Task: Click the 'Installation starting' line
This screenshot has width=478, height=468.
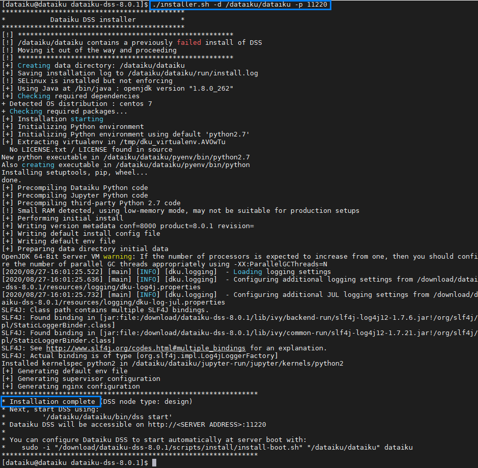Action: coord(52,119)
